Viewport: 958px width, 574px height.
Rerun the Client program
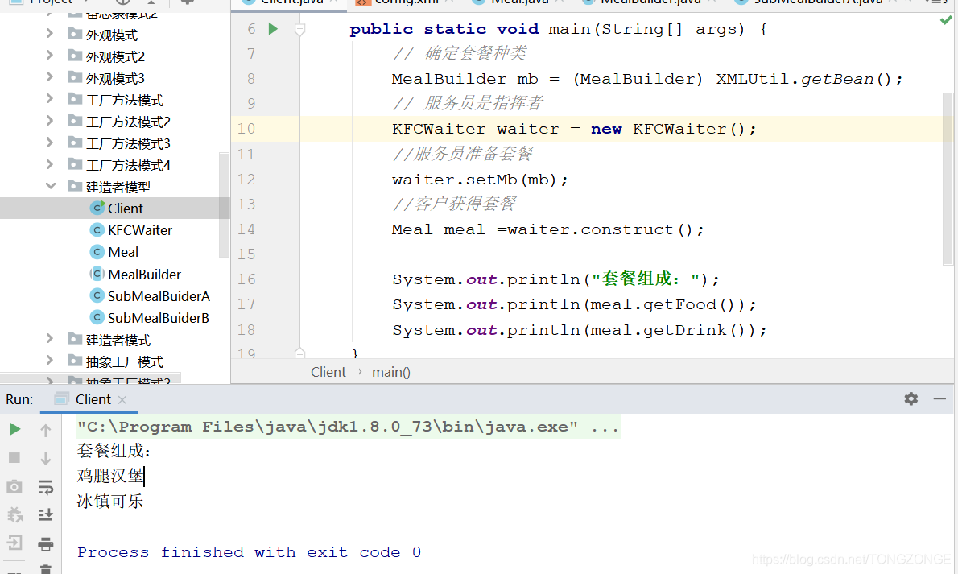[14, 430]
